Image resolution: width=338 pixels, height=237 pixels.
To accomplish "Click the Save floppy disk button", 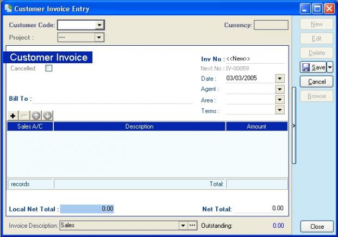I will [313, 67].
